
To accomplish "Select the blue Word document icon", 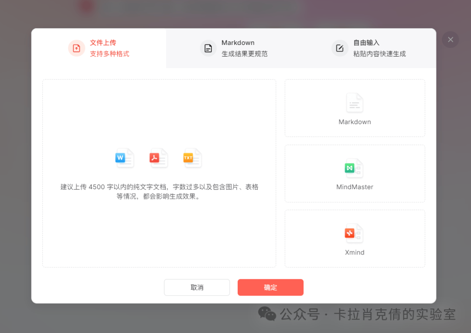I will click(x=124, y=158).
